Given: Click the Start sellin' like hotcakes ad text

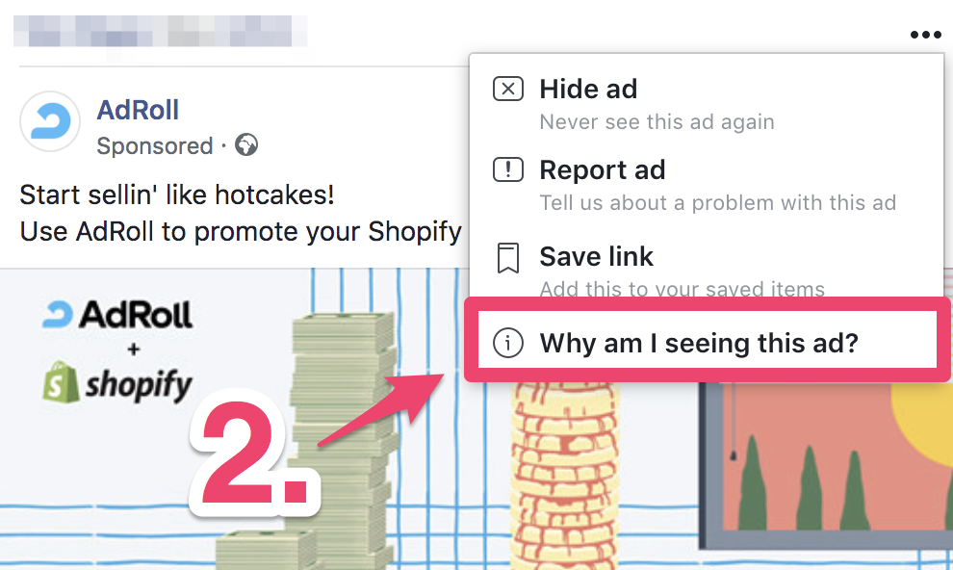Looking at the screenshot, I should pos(177,194).
